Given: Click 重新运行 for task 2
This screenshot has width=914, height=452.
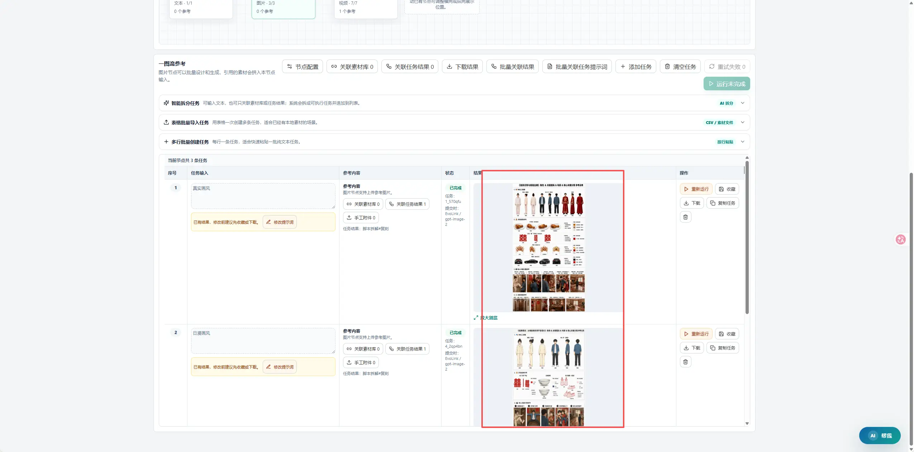Looking at the screenshot, I should (696, 334).
